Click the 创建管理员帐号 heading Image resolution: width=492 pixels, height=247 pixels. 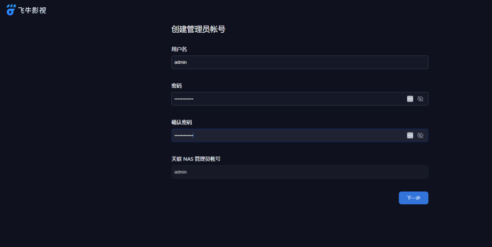(198, 29)
